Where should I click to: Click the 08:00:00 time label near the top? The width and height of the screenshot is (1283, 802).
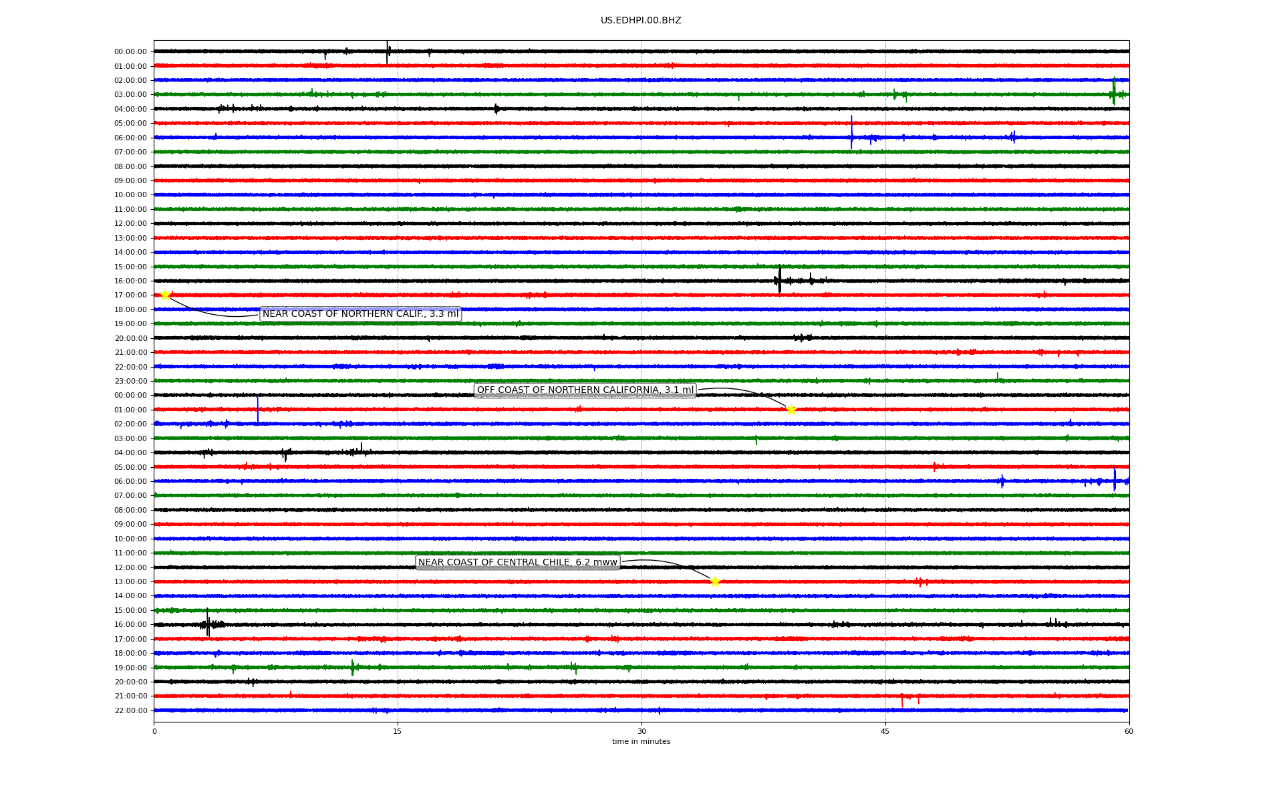(x=130, y=166)
